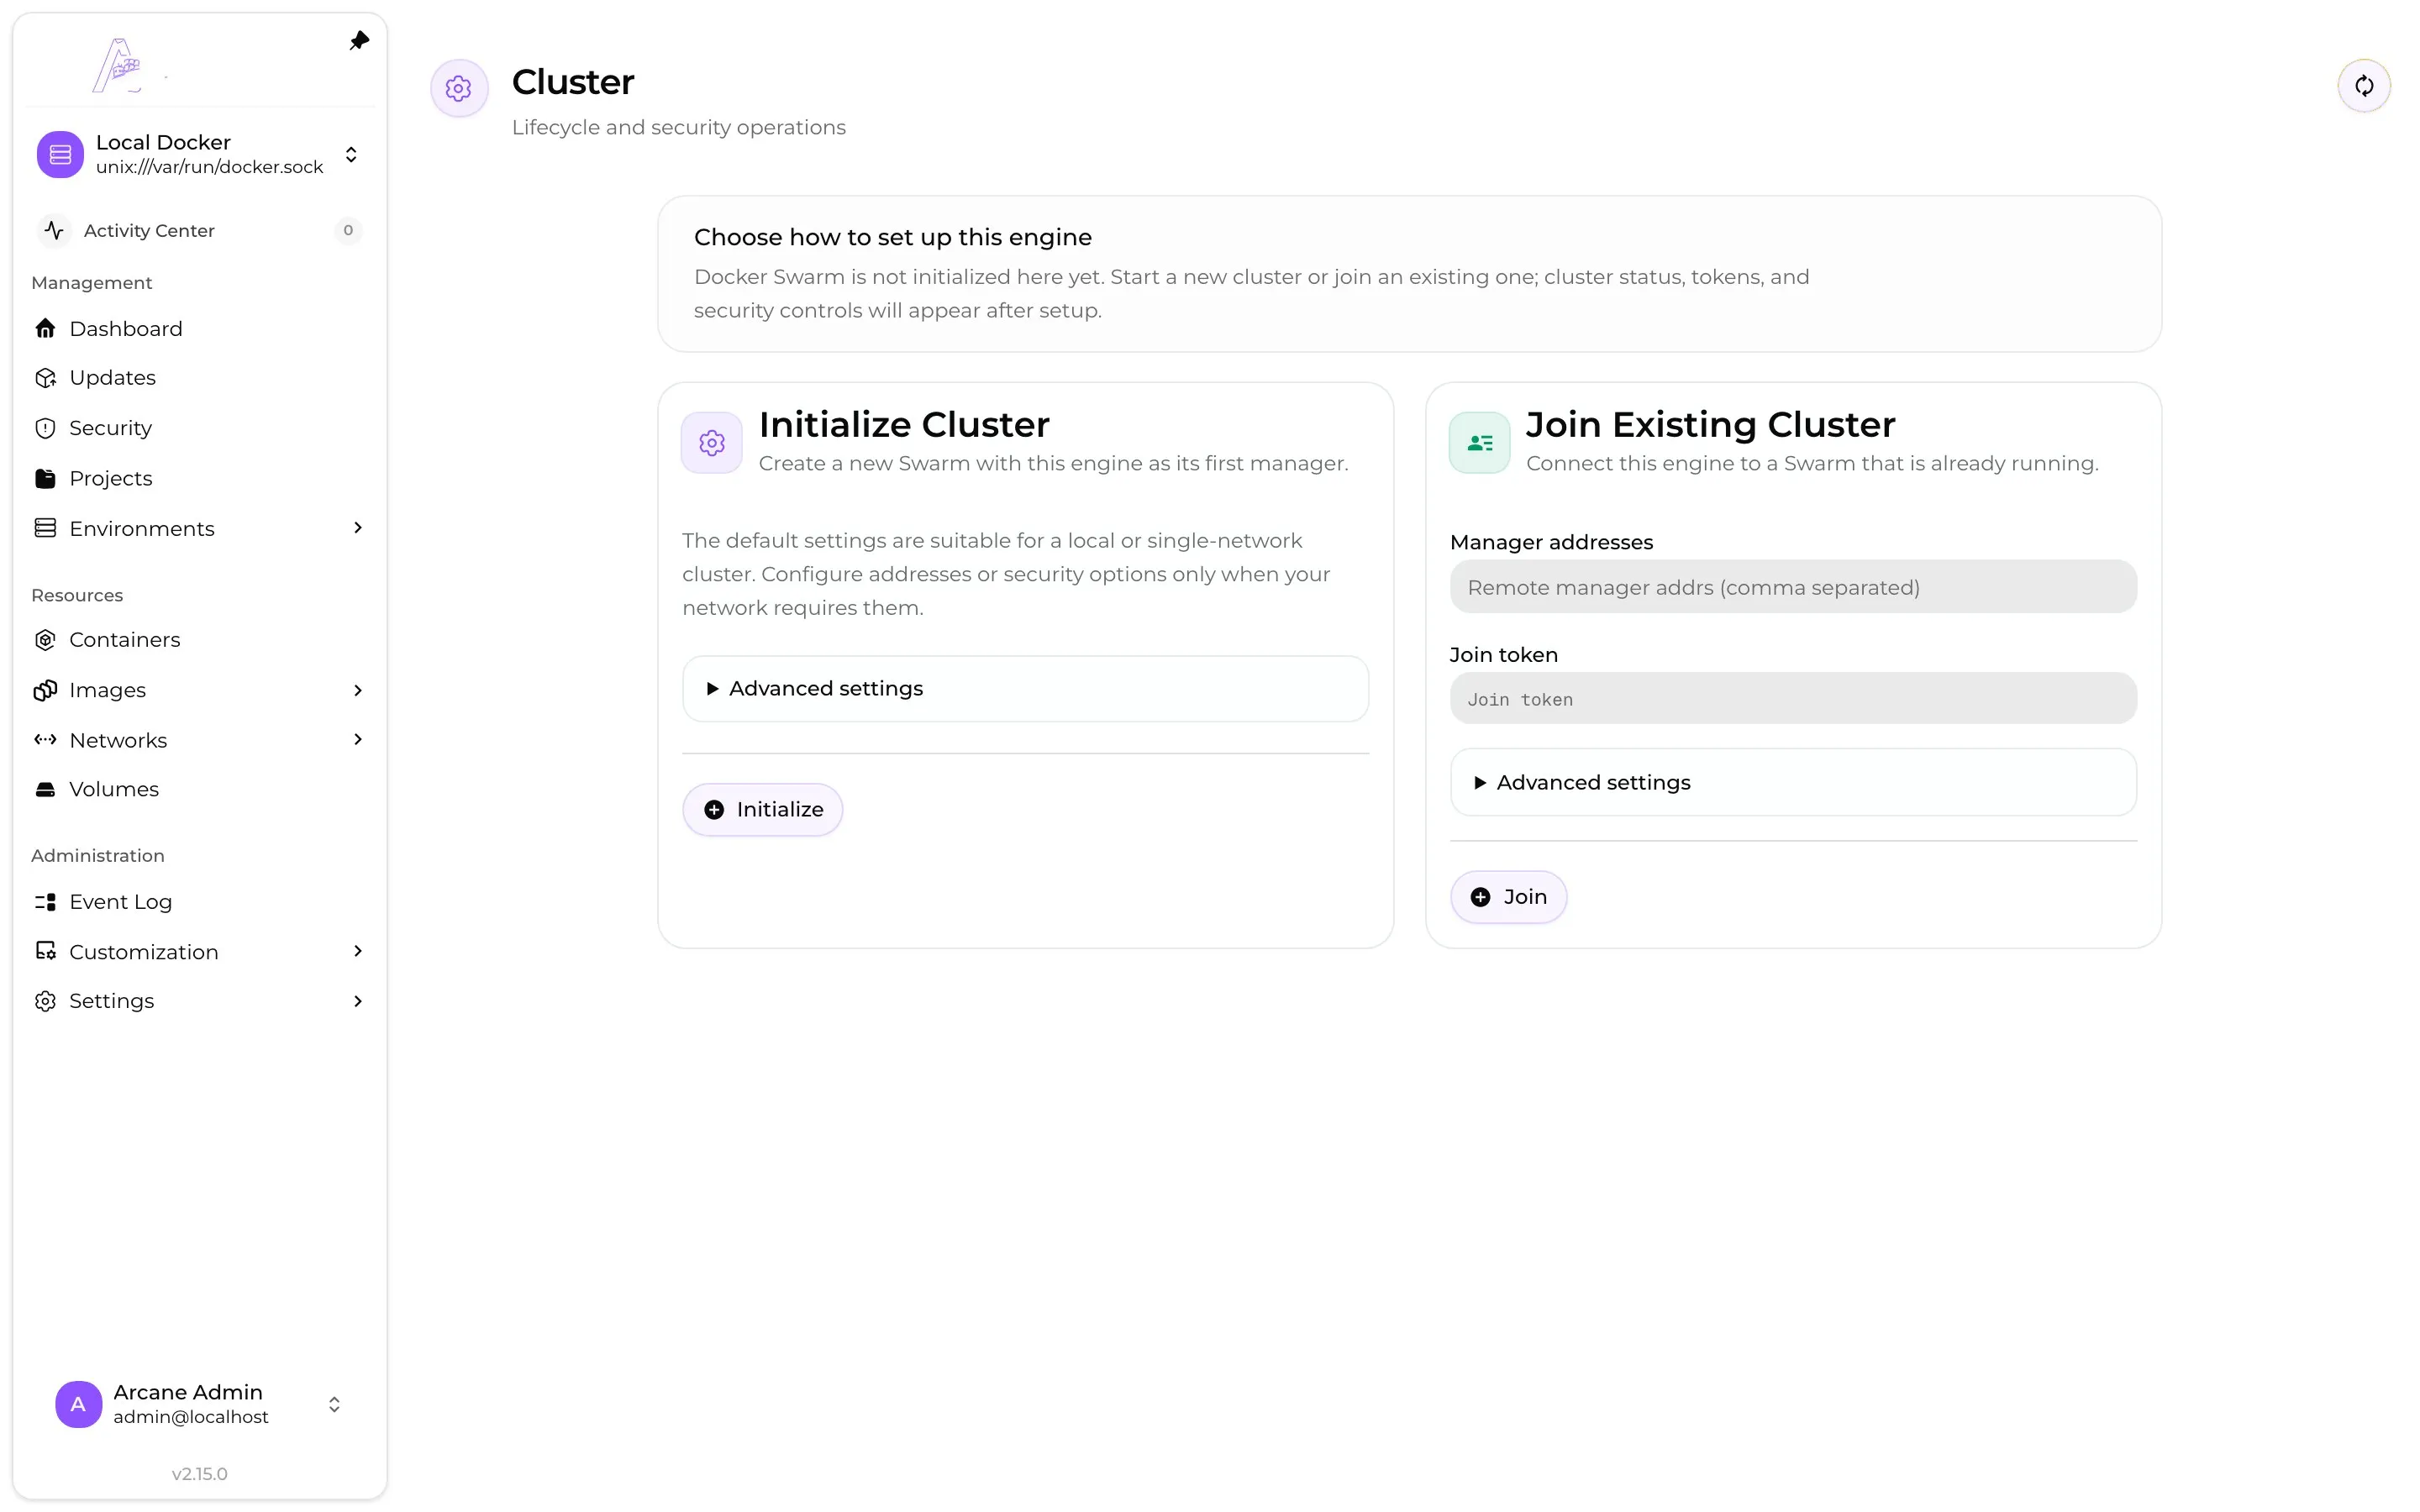Click the Initialize Cluster gear icon
This screenshot has height=1512, width=2420.
tap(712, 442)
